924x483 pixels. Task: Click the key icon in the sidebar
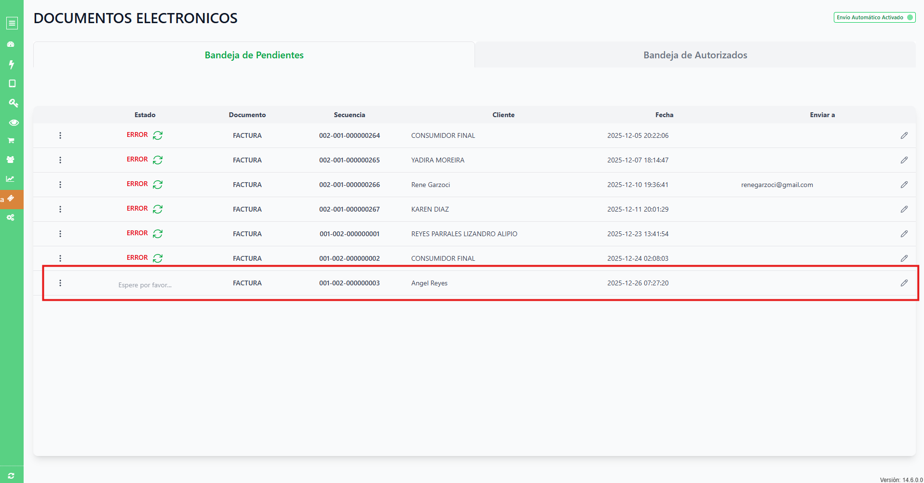click(x=13, y=103)
